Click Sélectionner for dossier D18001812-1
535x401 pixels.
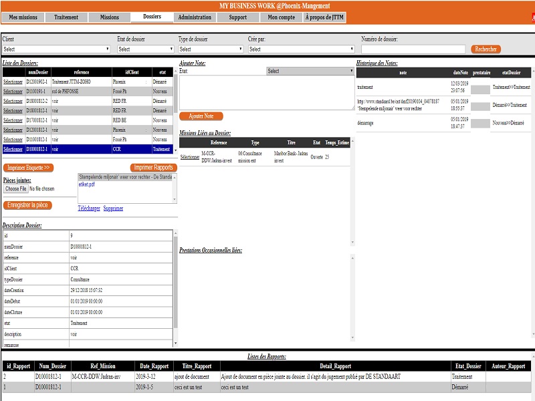point(13,110)
